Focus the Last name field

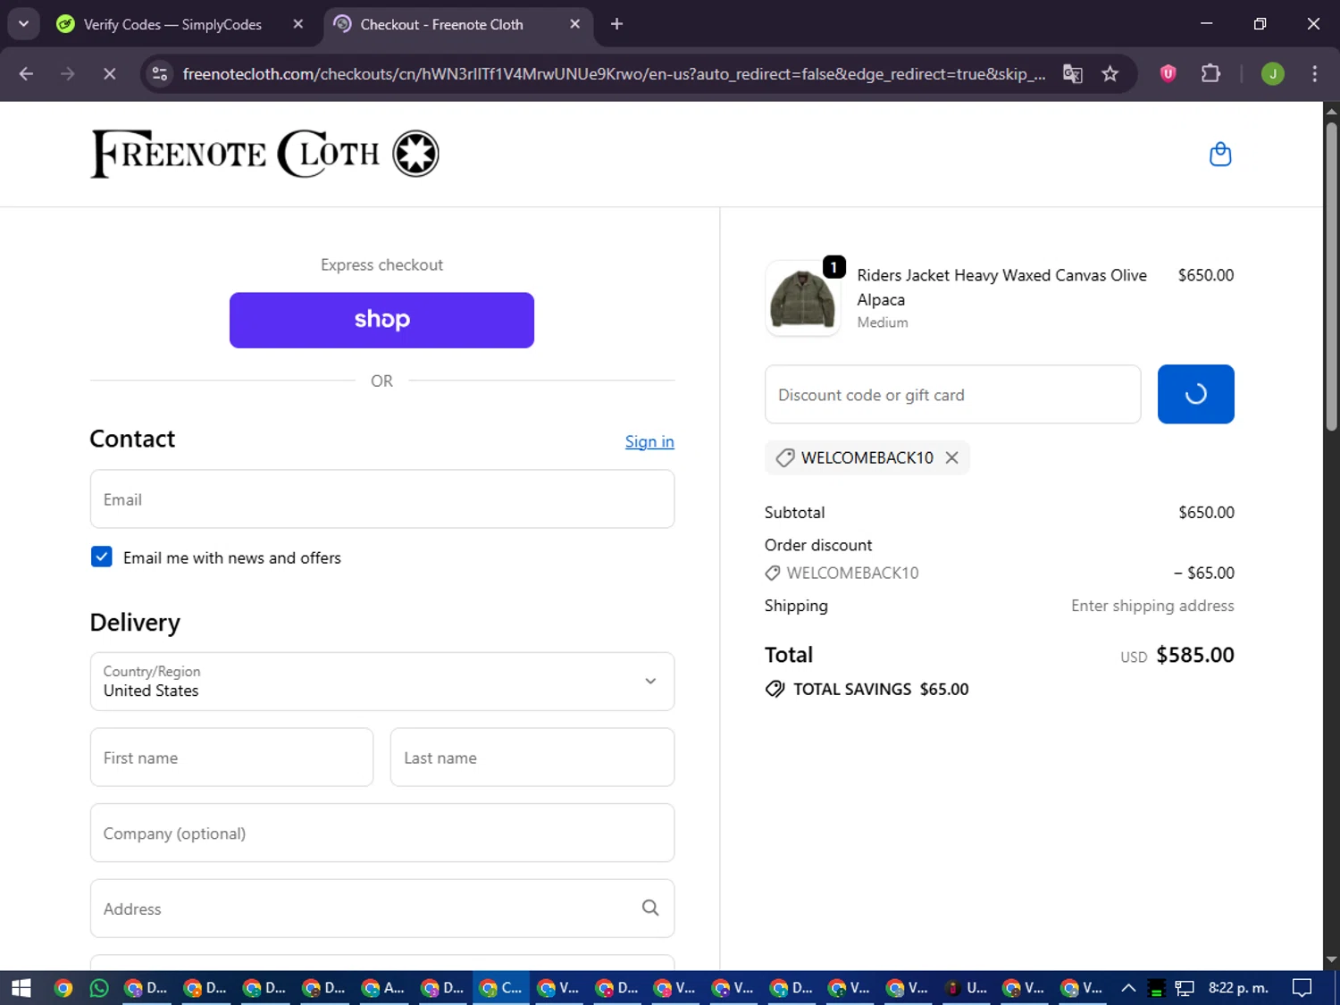click(x=532, y=758)
